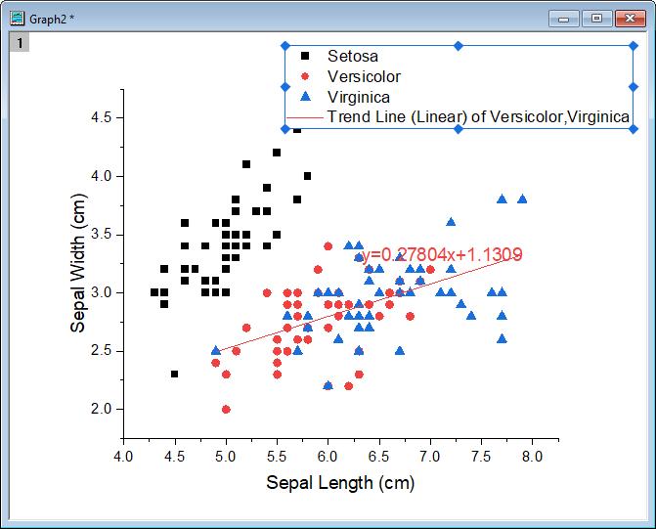
Task: Click the Sepal Width (cm) axis title
Action: coord(77,262)
